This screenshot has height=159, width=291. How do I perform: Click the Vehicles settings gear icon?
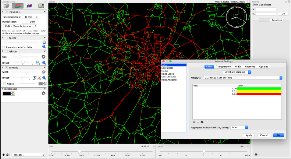coord(44,57)
